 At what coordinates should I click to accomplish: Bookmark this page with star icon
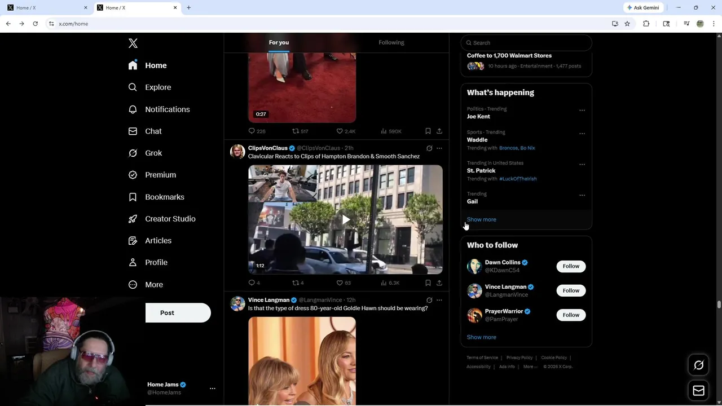[x=627, y=24]
